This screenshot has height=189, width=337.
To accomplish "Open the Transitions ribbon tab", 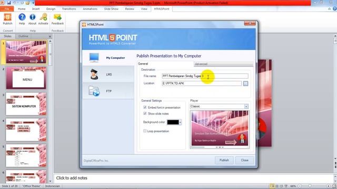I will tap(69, 9).
